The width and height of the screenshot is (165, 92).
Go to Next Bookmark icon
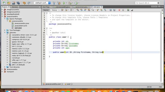tap(101, 10)
